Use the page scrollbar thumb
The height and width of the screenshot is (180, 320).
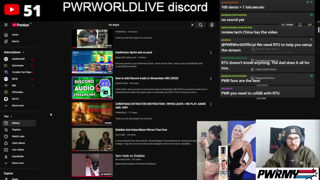click(x=319, y=29)
